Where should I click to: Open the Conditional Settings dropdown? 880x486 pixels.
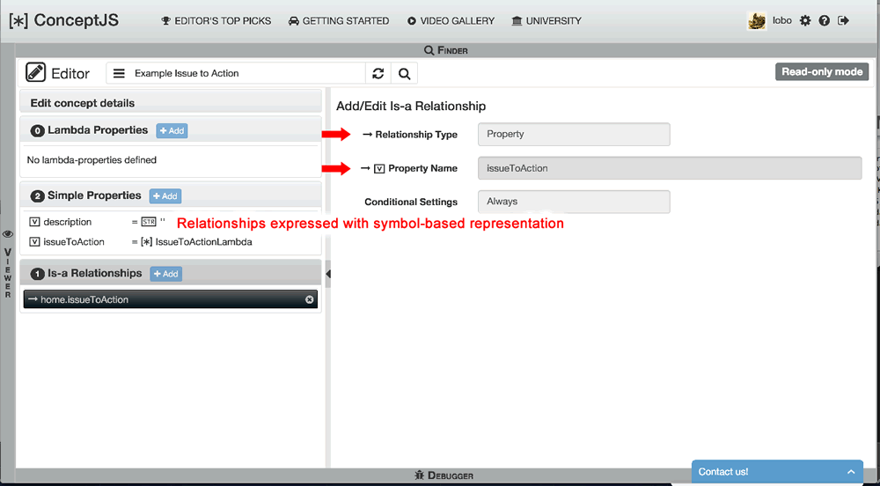574,202
